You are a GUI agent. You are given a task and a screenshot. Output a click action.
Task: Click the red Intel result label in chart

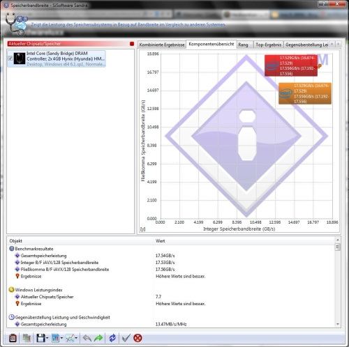point(291,65)
